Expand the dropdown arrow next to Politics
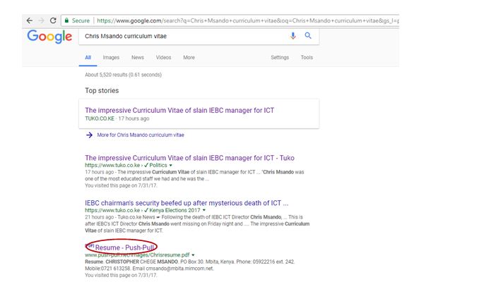Image resolution: width=496 pixels, height=289 pixels. (171, 166)
